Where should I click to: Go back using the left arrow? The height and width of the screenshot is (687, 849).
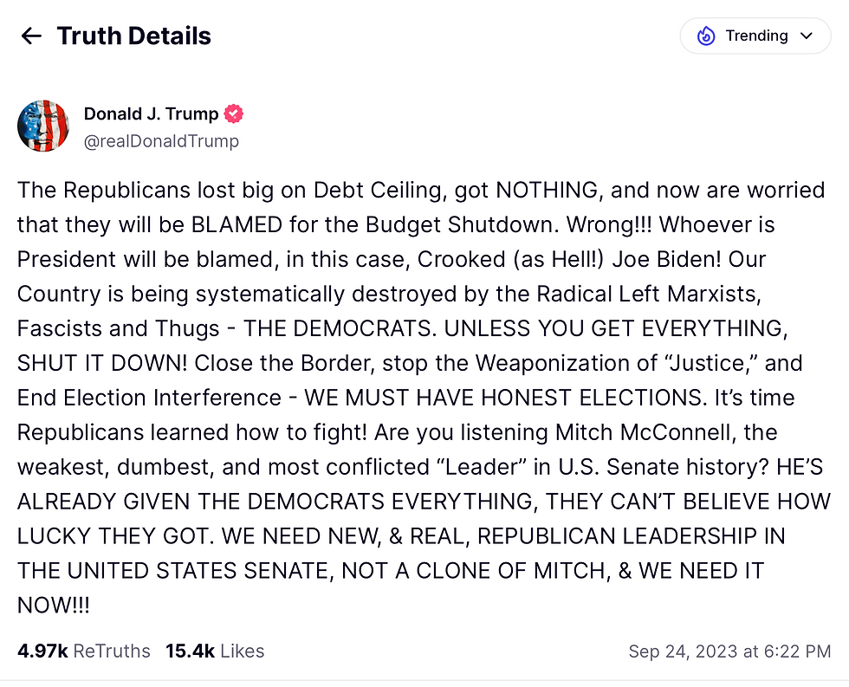tap(31, 36)
